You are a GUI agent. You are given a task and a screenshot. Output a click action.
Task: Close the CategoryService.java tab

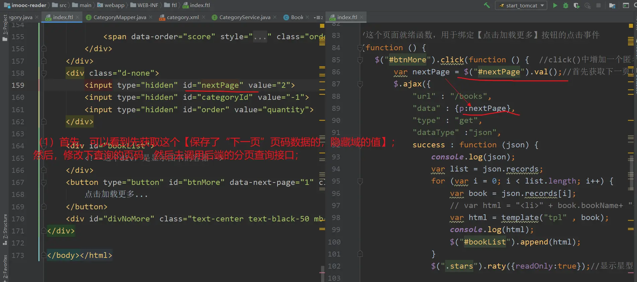pos(275,17)
